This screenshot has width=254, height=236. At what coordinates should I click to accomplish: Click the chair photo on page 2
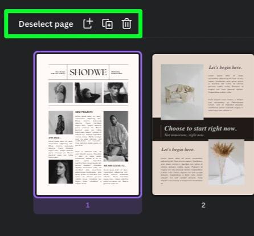[x=182, y=92]
